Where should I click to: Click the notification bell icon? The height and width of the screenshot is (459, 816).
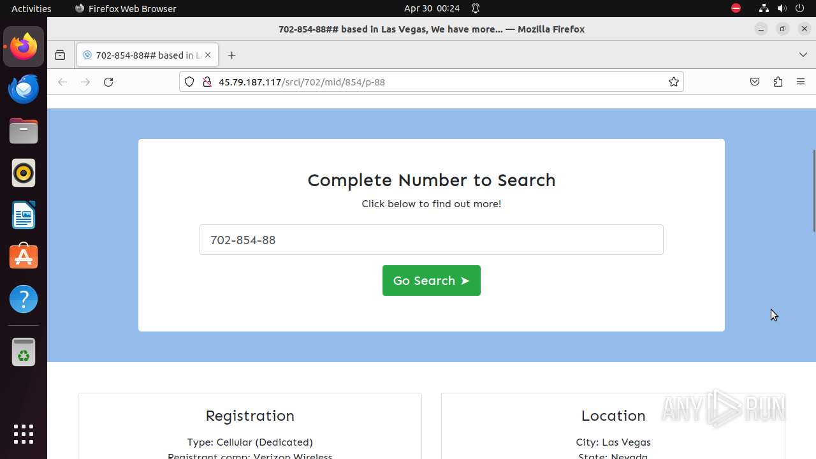pos(476,8)
